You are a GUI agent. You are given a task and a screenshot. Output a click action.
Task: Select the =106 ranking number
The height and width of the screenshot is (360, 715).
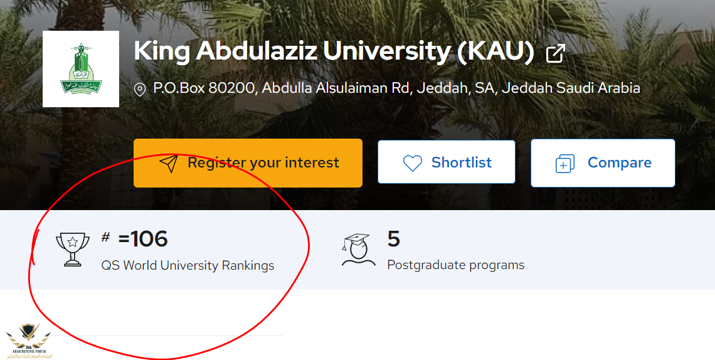[143, 239]
